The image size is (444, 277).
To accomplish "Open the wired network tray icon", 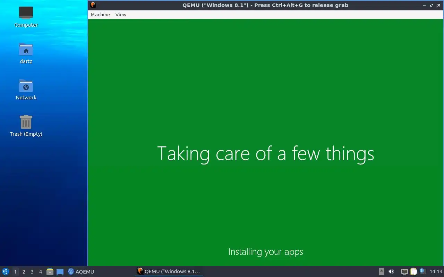I will (404, 271).
